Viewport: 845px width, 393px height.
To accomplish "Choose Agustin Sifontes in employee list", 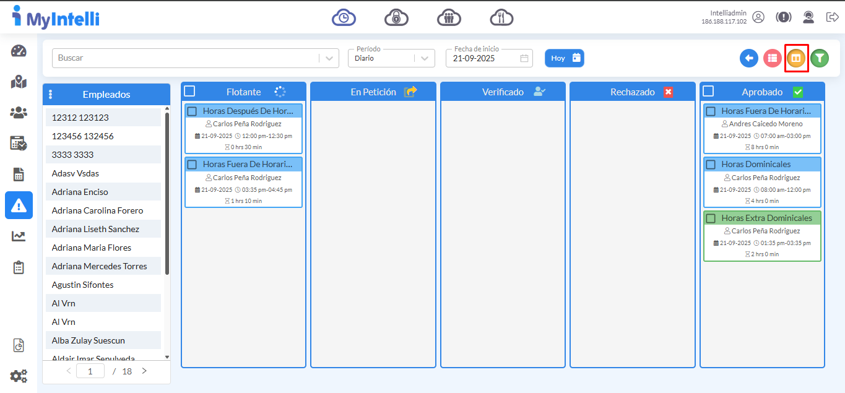I will (x=82, y=285).
